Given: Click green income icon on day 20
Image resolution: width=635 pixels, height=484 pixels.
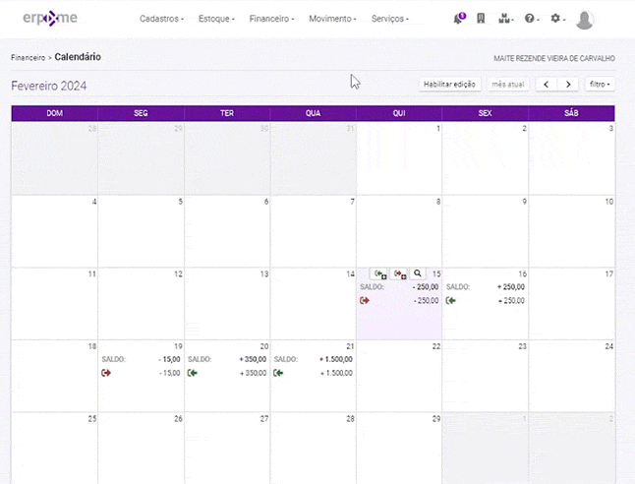Looking at the screenshot, I should click(x=193, y=373).
